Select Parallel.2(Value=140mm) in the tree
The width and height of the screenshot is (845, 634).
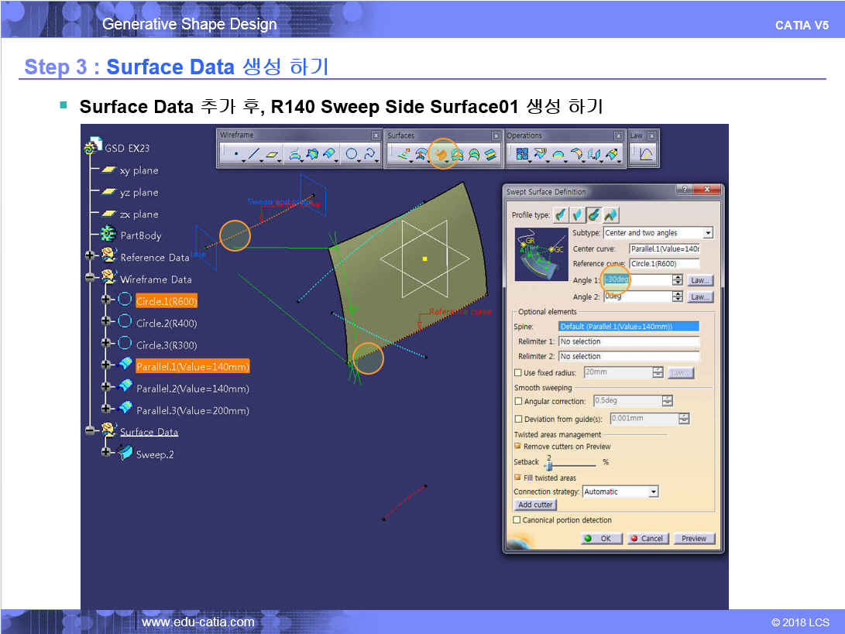point(192,389)
